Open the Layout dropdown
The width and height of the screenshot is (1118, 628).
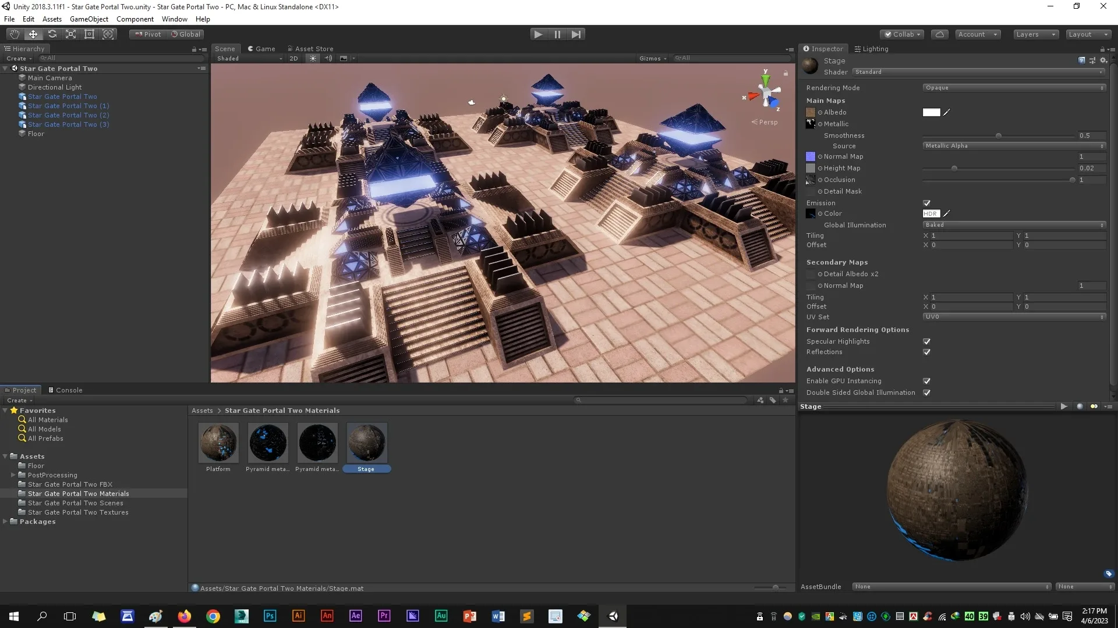(1088, 34)
